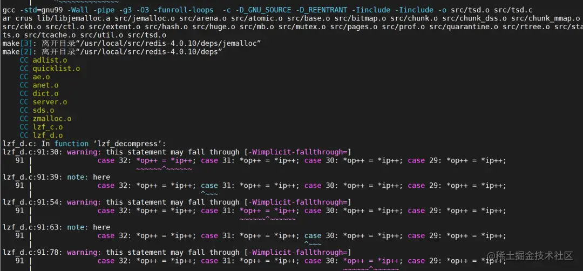The image size is (583, 271).
Task: Click the '-Wall' compiler flag
Action: pyautogui.click(x=78, y=10)
